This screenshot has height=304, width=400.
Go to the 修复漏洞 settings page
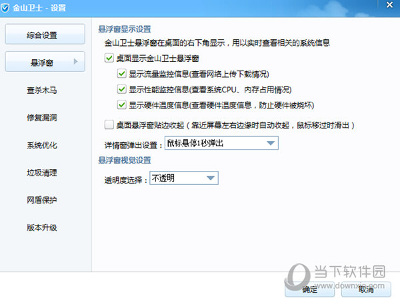tap(41, 118)
